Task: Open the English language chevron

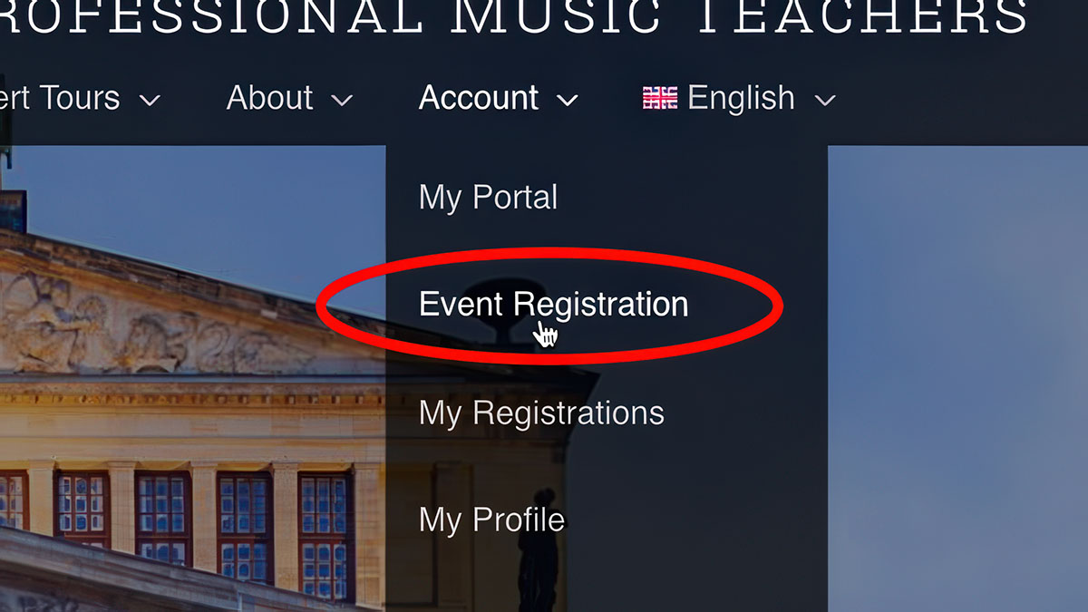Action: pyautogui.click(x=825, y=100)
